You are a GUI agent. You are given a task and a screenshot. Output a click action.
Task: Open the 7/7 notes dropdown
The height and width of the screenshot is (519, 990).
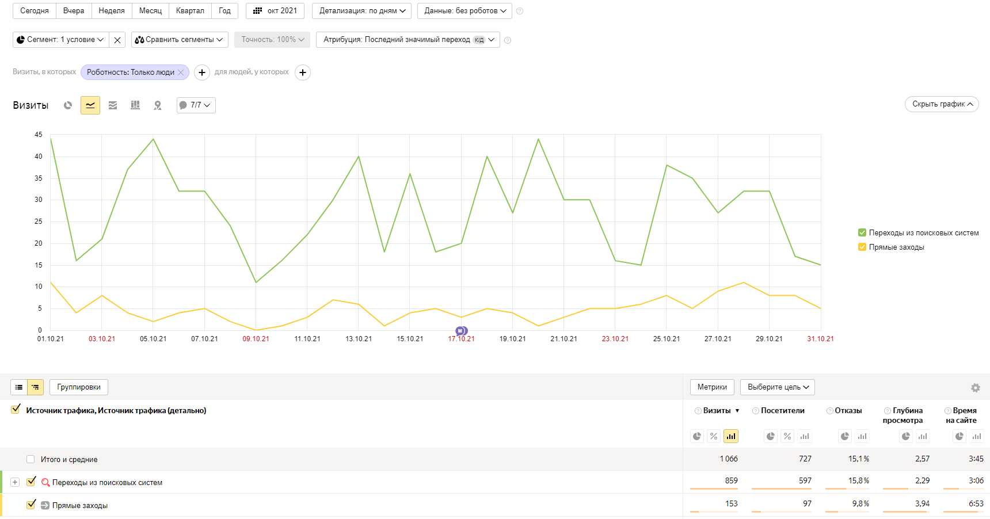(196, 105)
